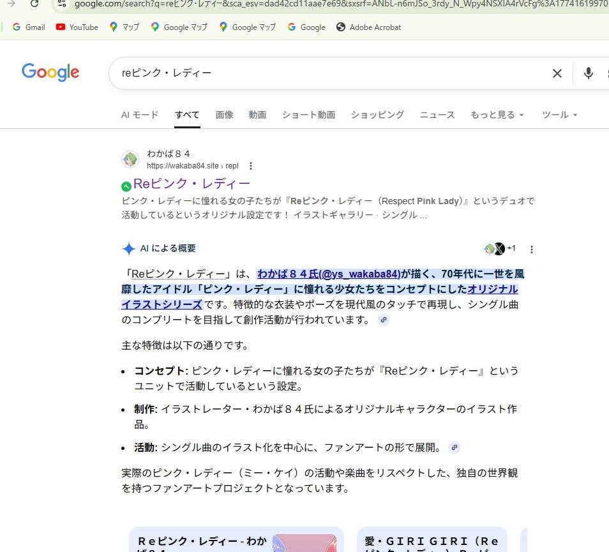Switch to 画像 tab
609x552 pixels.
225,115
